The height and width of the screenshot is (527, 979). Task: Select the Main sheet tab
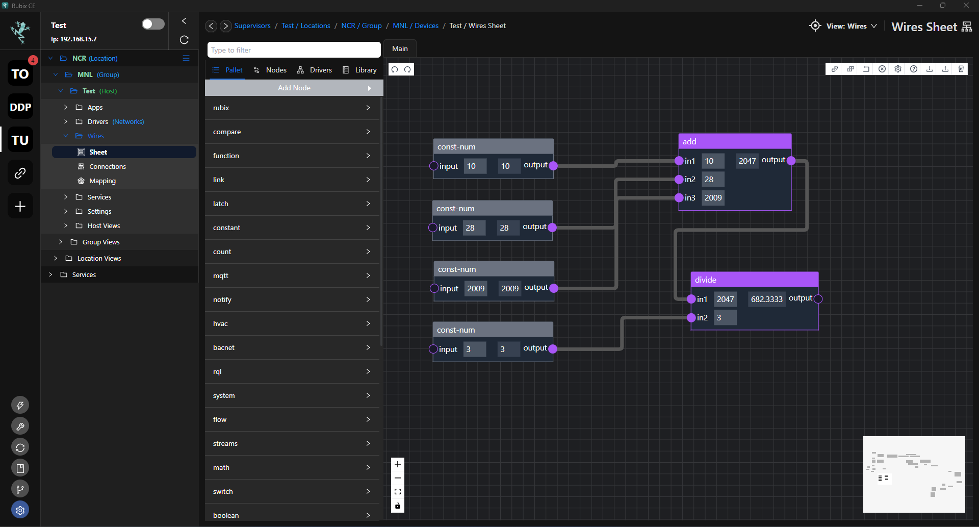point(400,48)
